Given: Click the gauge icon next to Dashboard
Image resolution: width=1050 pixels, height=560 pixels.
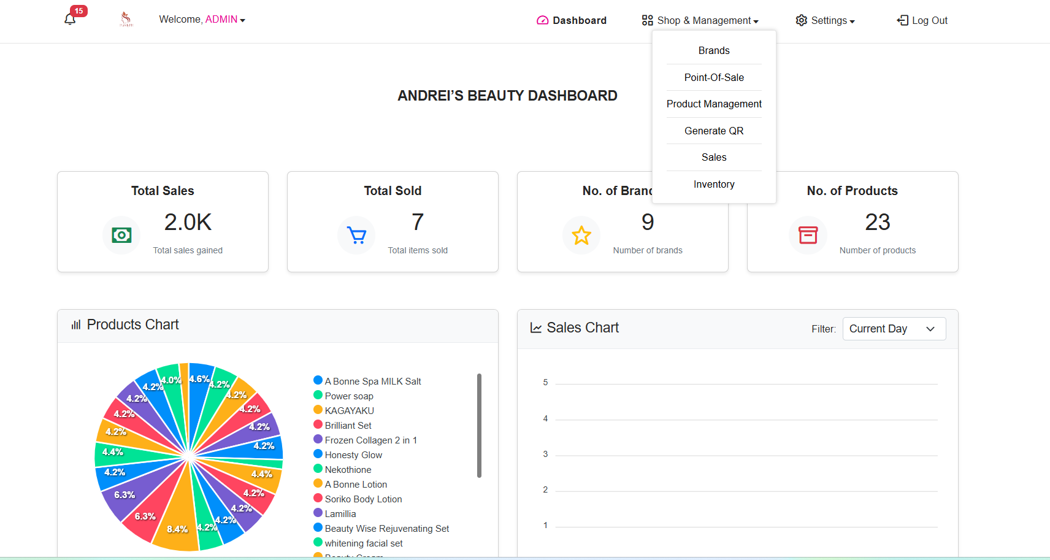Looking at the screenshot, I should [542, 20].
